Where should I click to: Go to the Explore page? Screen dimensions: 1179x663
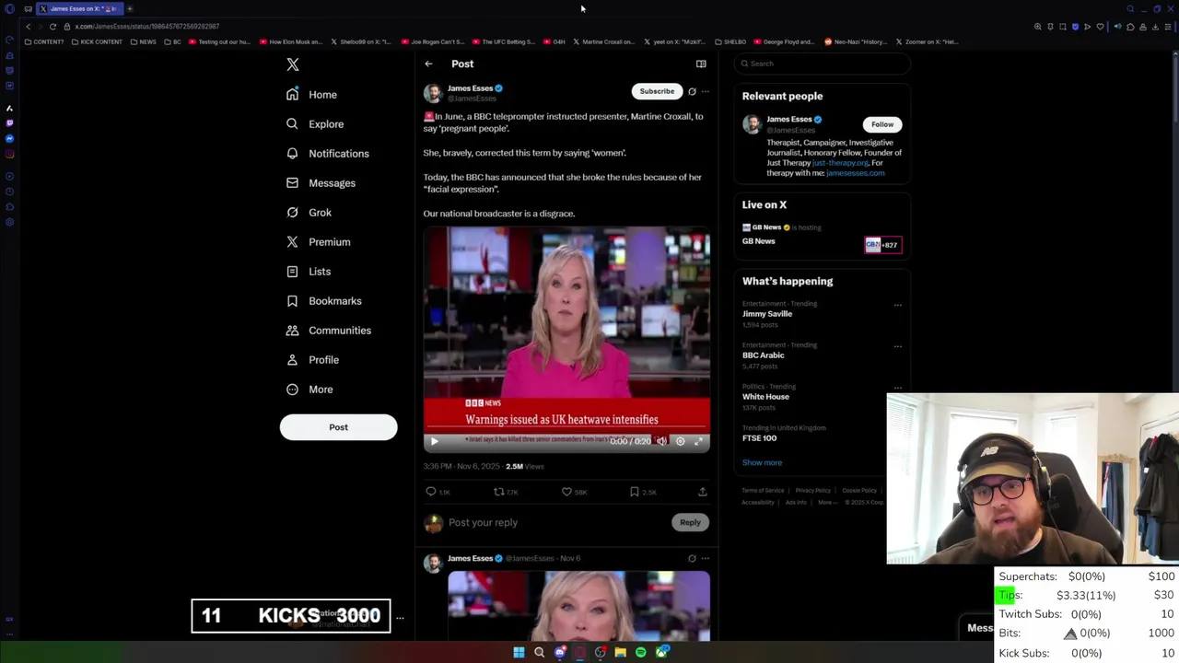point(315,124)
